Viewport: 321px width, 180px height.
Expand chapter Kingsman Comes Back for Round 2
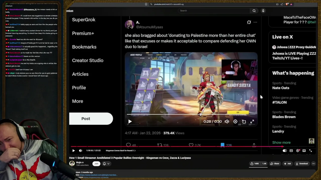[x=121, y=150]
